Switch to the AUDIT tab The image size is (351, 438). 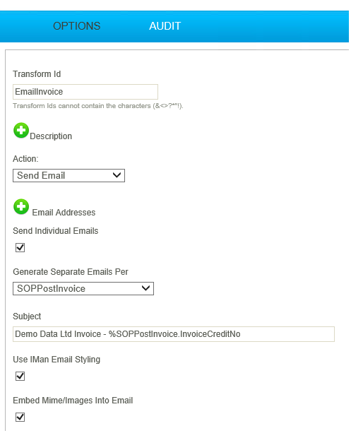click(x=165, y=26)
